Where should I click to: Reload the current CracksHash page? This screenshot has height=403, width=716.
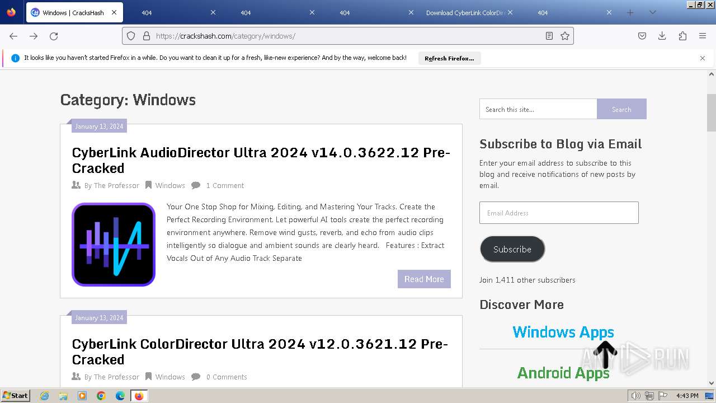coord(54,36)
